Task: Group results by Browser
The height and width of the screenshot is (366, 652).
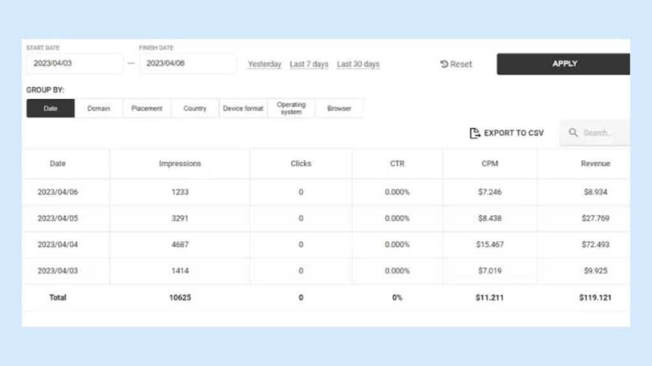Action: pyautogui.click(x=339, y=109)
